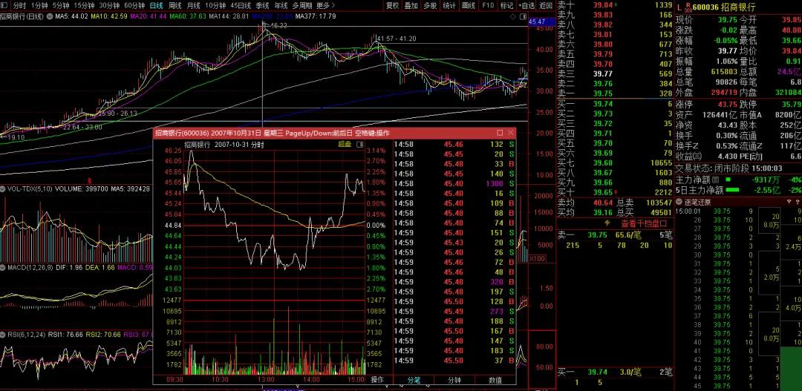
Task: Click the +自选 add-to-watchlist button
Action: (526, 5)
